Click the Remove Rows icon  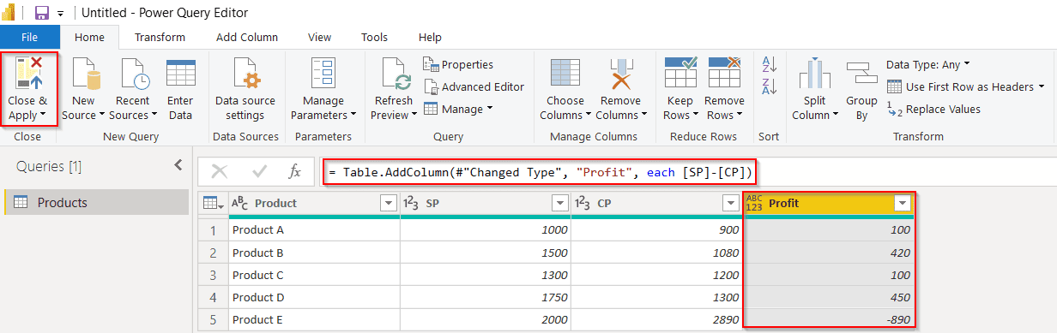point(725,74)
